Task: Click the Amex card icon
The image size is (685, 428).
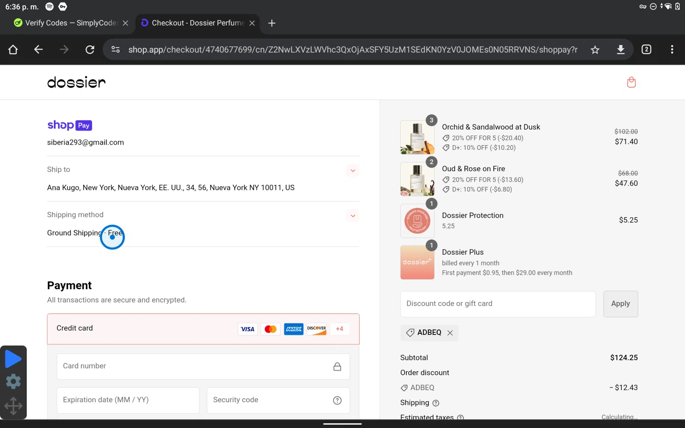Action: pyautogui.click(x=294, y=329)
